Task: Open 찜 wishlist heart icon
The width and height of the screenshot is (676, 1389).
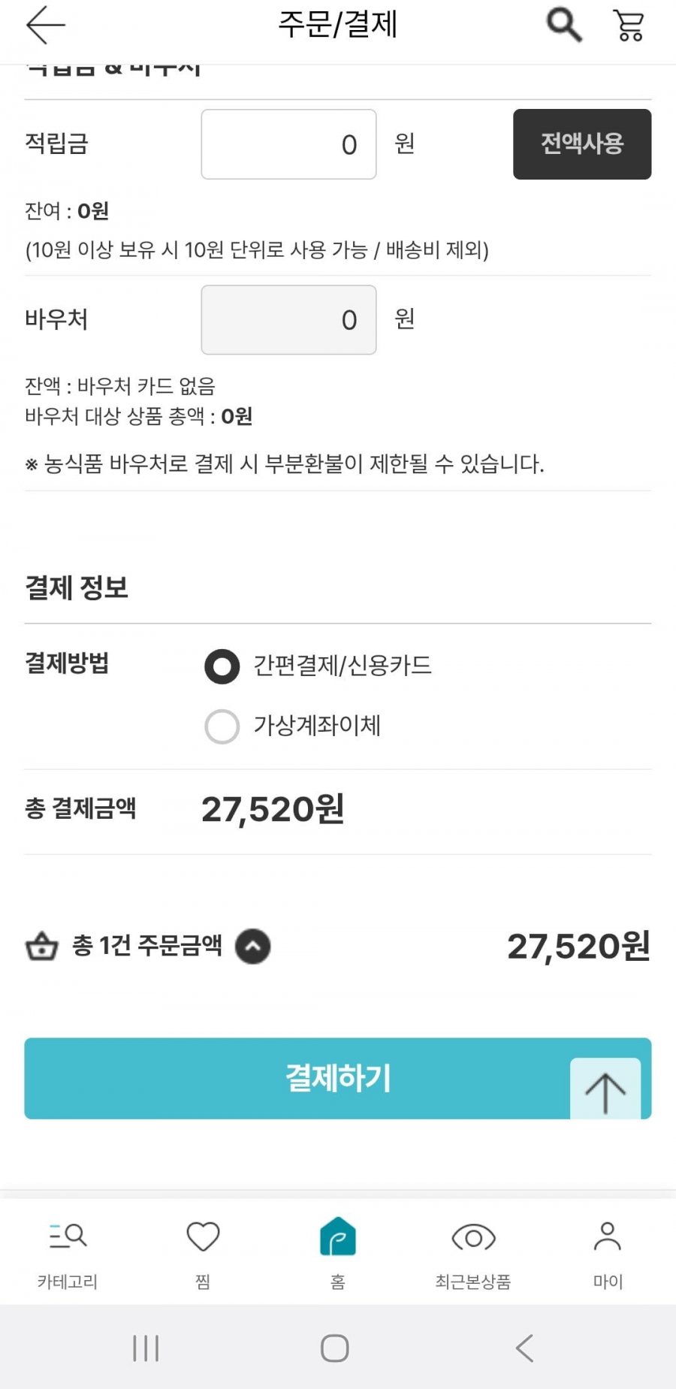Action: point(203,1237)
